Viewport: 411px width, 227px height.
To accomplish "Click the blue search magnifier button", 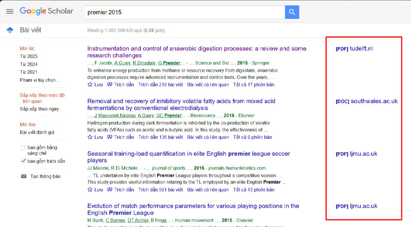I will click(292, 12).
